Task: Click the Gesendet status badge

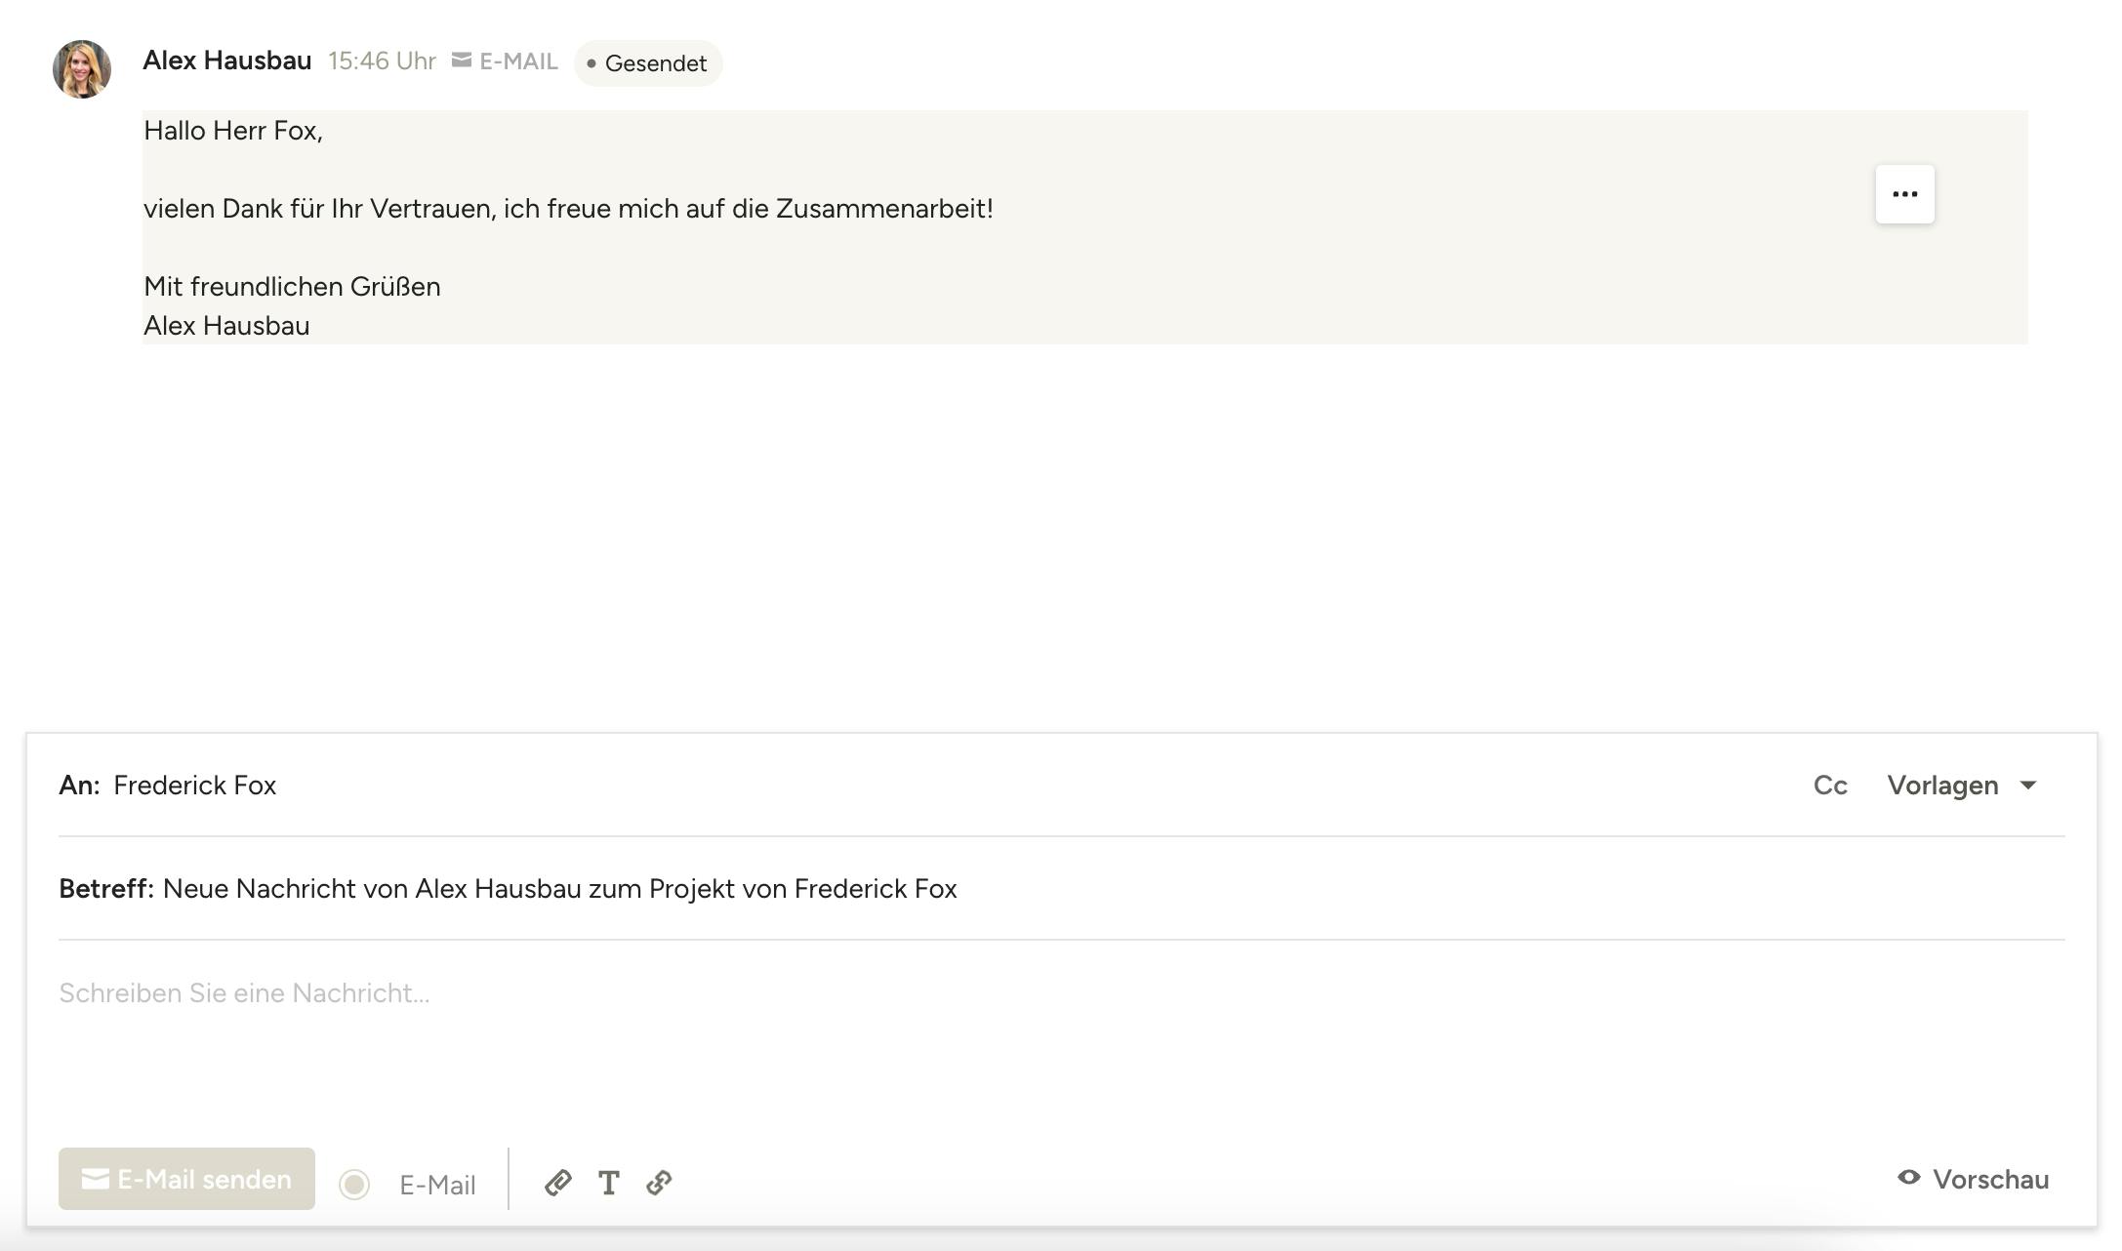Action: point(648,63)
